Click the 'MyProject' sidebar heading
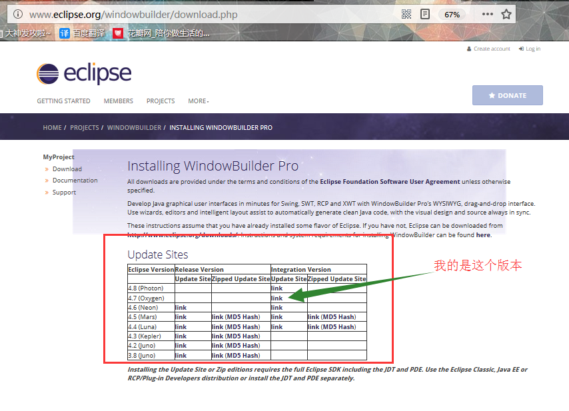Screen dimensions: 569x411 pyautogui.click(x=59, y=157)
